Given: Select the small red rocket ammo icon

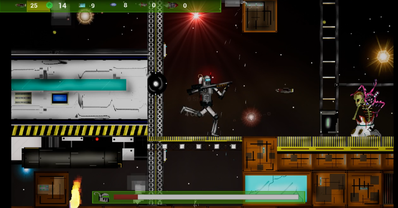Looking at the screenshot, I should [x=143, y=5].
